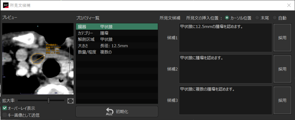Click the 候補2 text field 甲状腺に腫瘤を認めます
Screen dimensions: 295x120
click(x=225, y=69)
